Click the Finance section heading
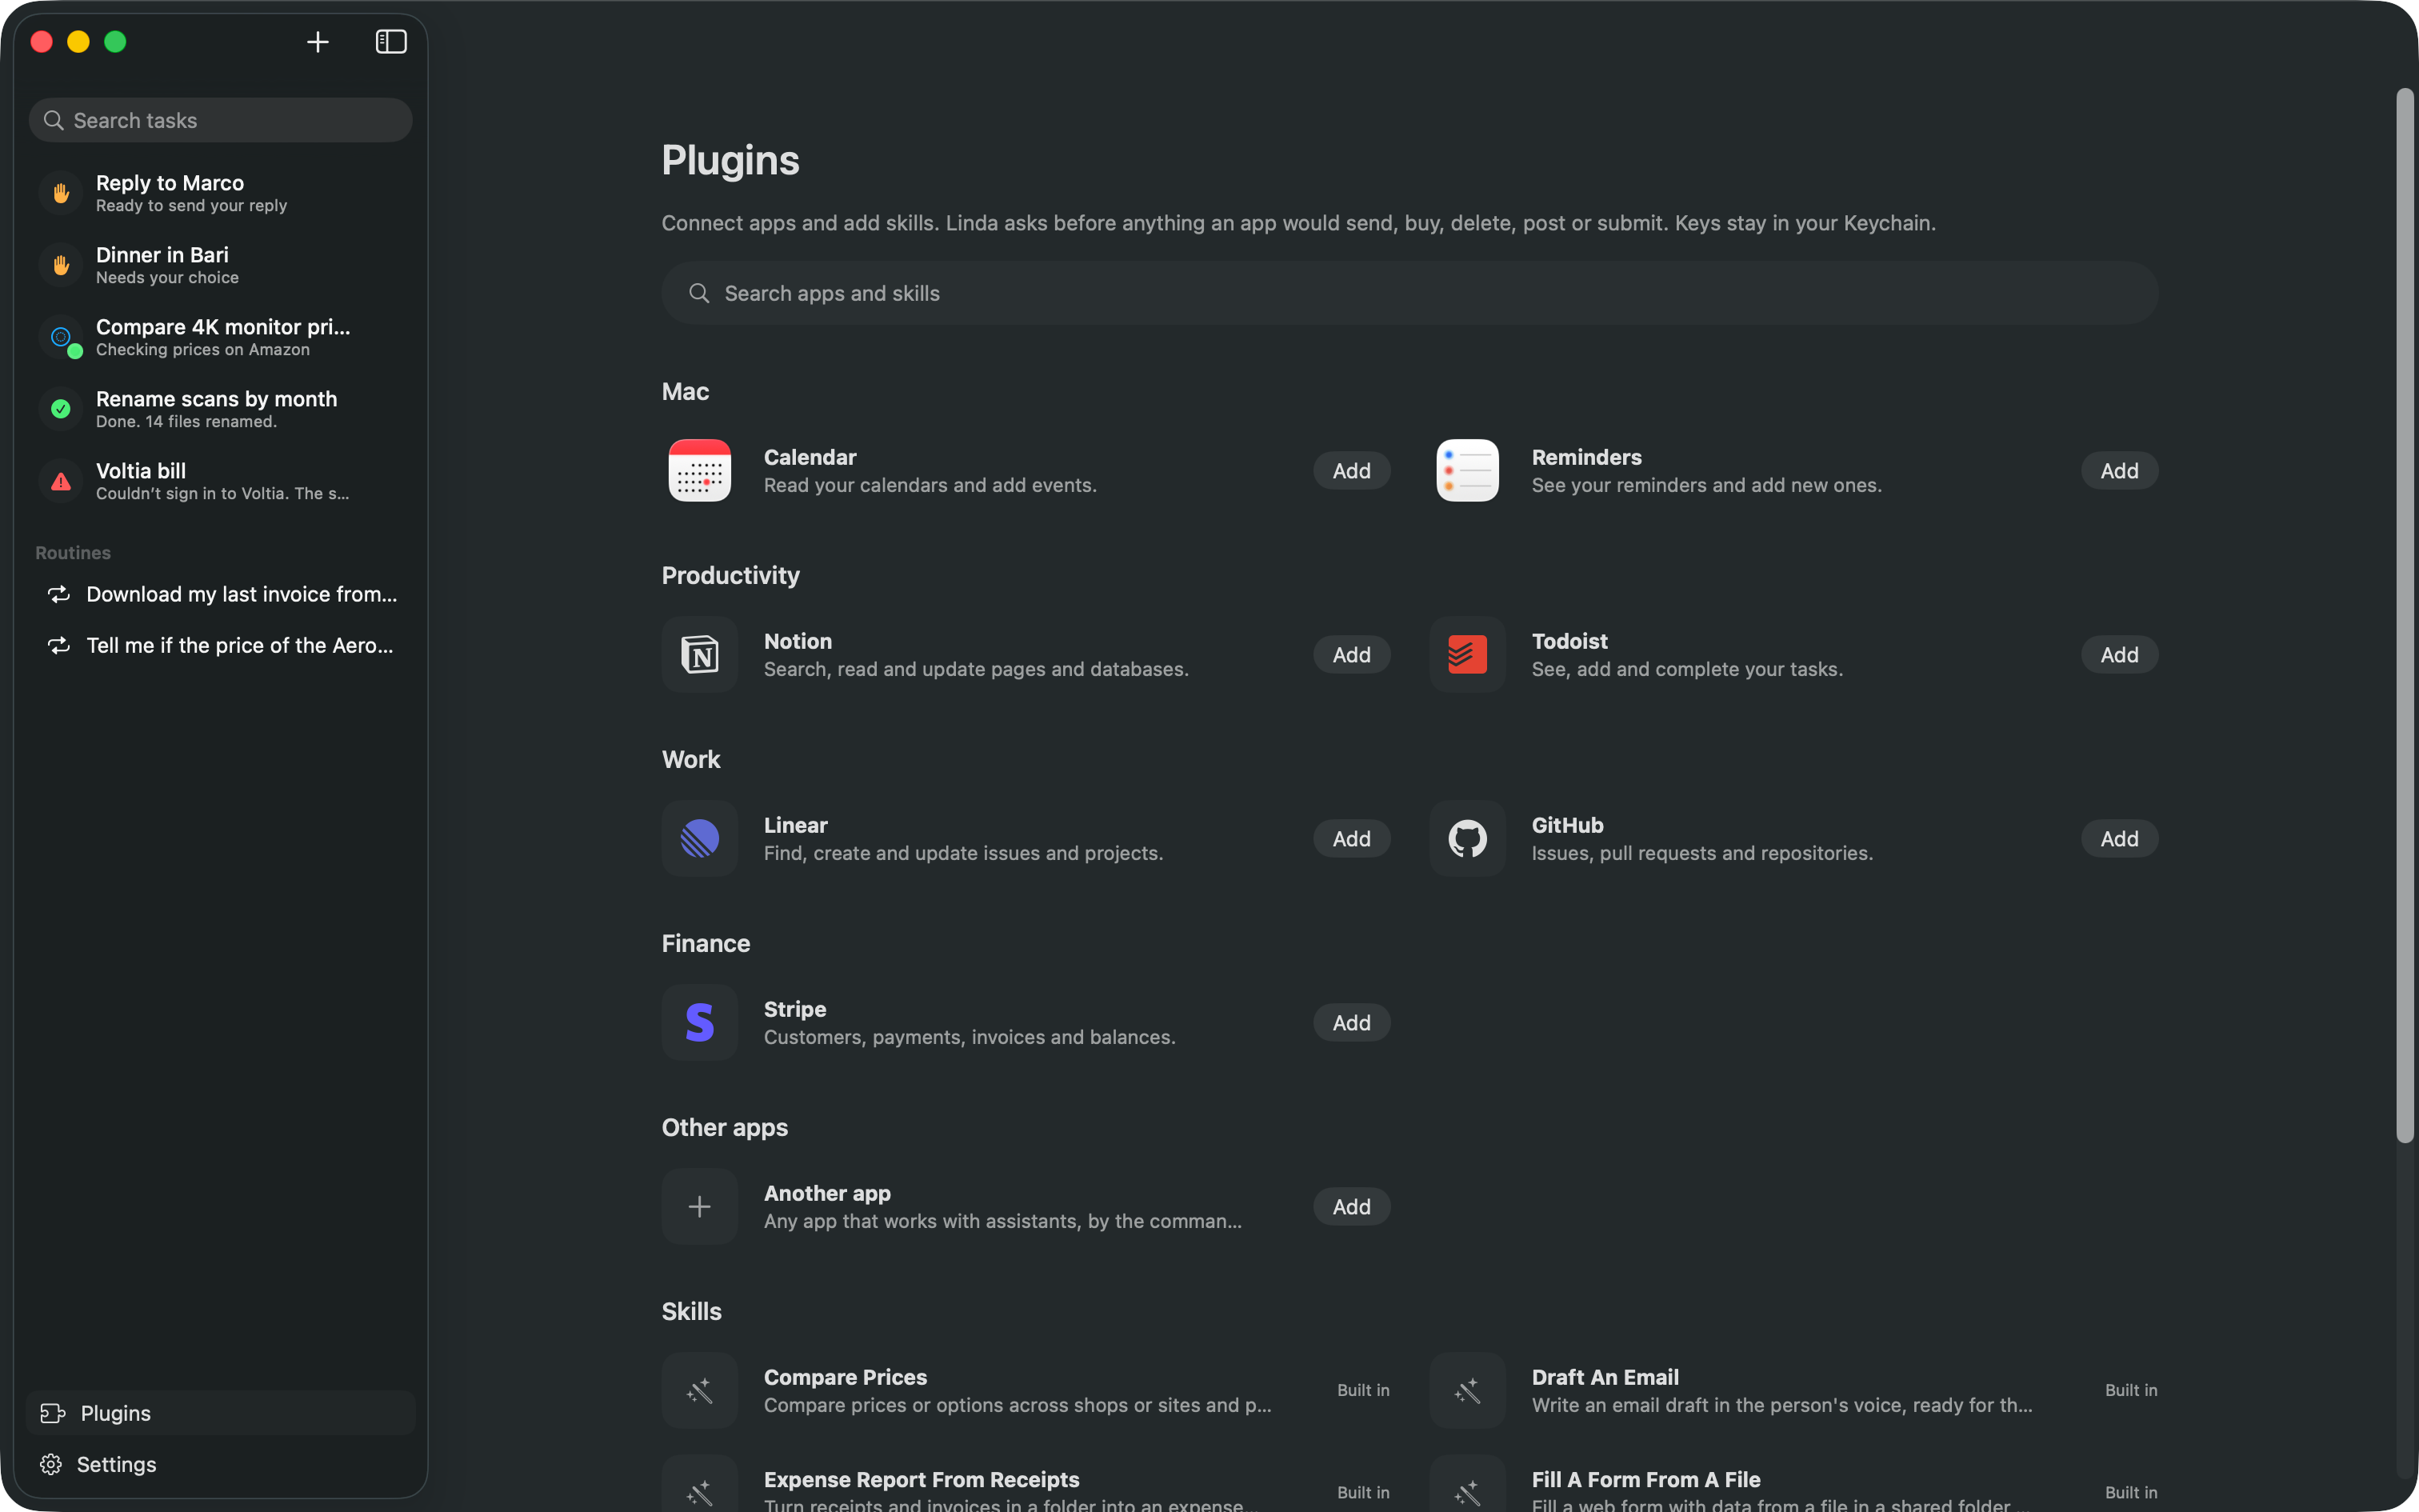 [706, 943]
